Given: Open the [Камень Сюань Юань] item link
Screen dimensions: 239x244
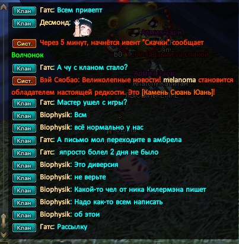Looking at the screenshot, I should [178, 92].
